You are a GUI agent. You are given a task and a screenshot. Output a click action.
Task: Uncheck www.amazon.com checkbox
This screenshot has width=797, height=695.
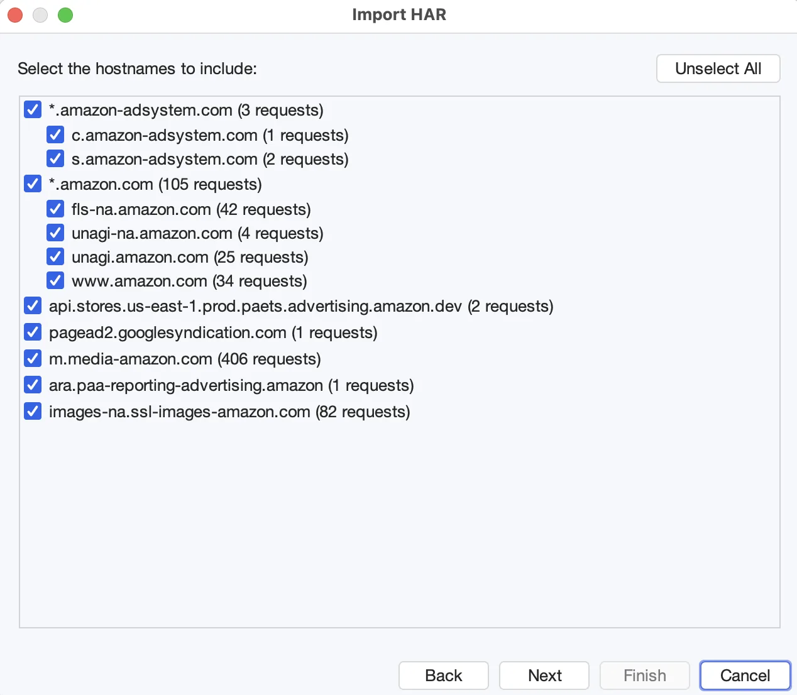tap(55, 281)
